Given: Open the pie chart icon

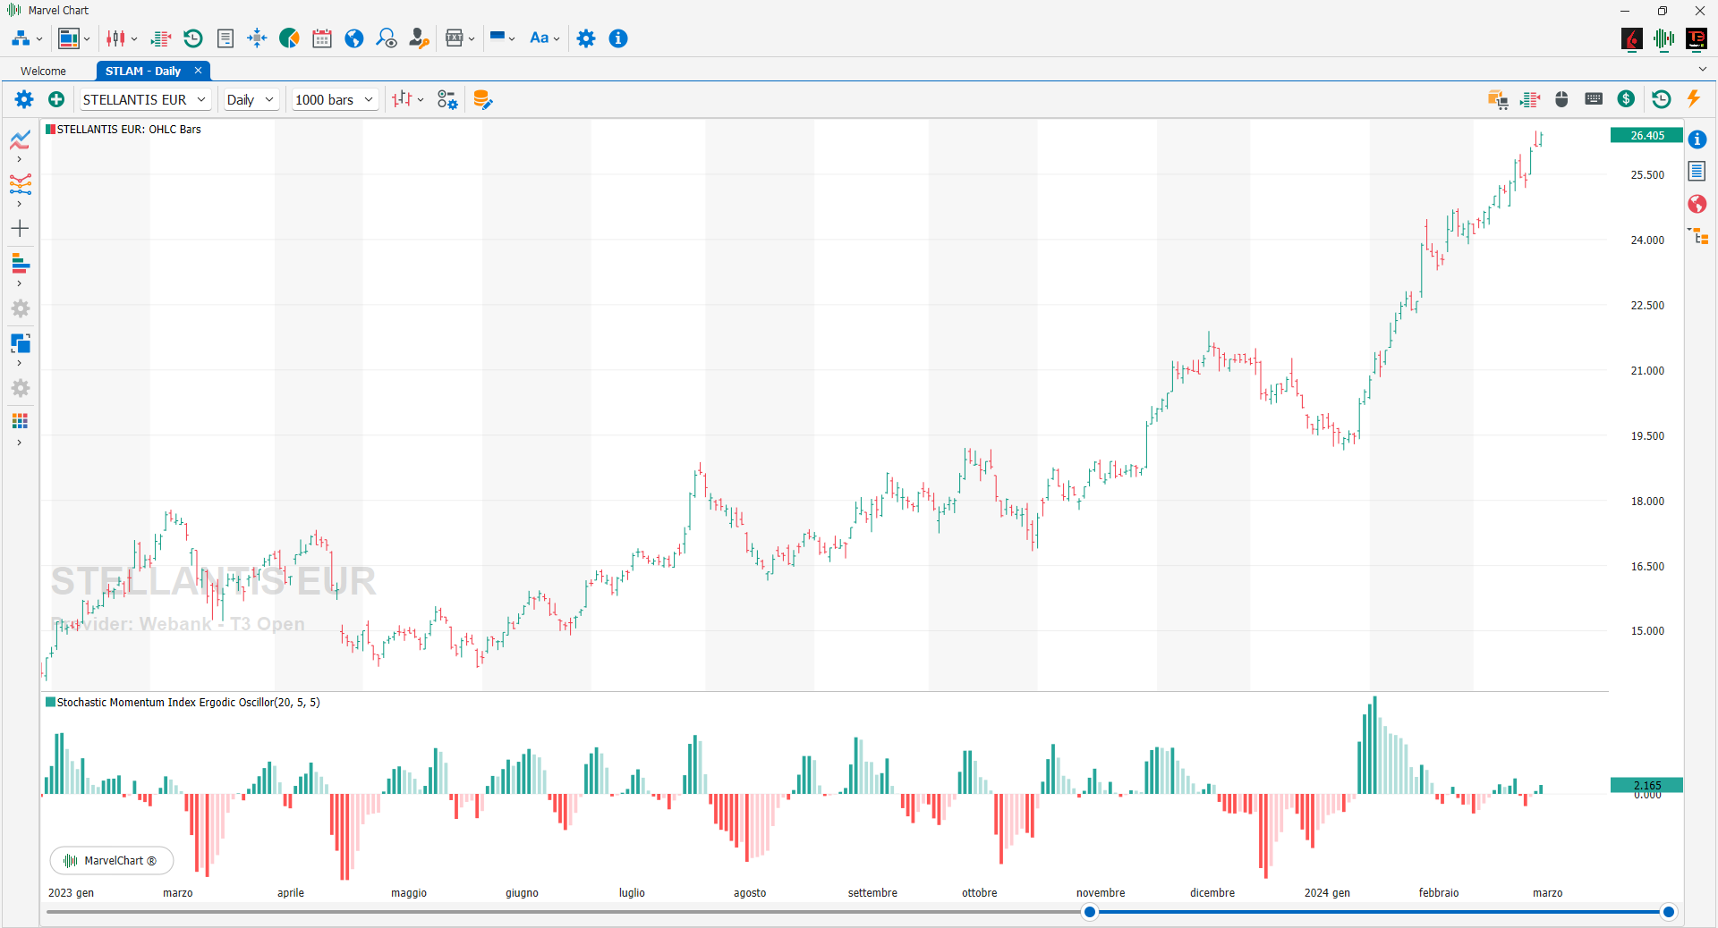Looking at the screenshot, I should point(289,38).
